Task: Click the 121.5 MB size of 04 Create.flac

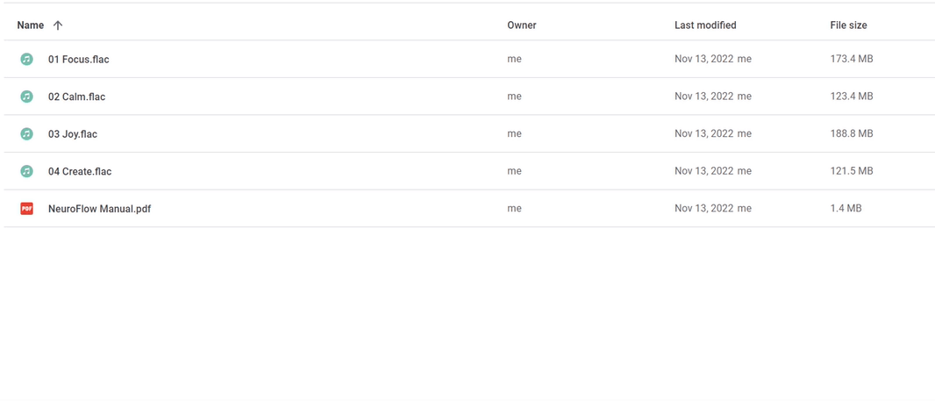Action: [x=852, y=170]
